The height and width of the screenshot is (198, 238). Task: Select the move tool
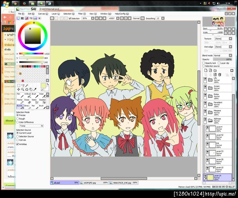tap(19, 89)
